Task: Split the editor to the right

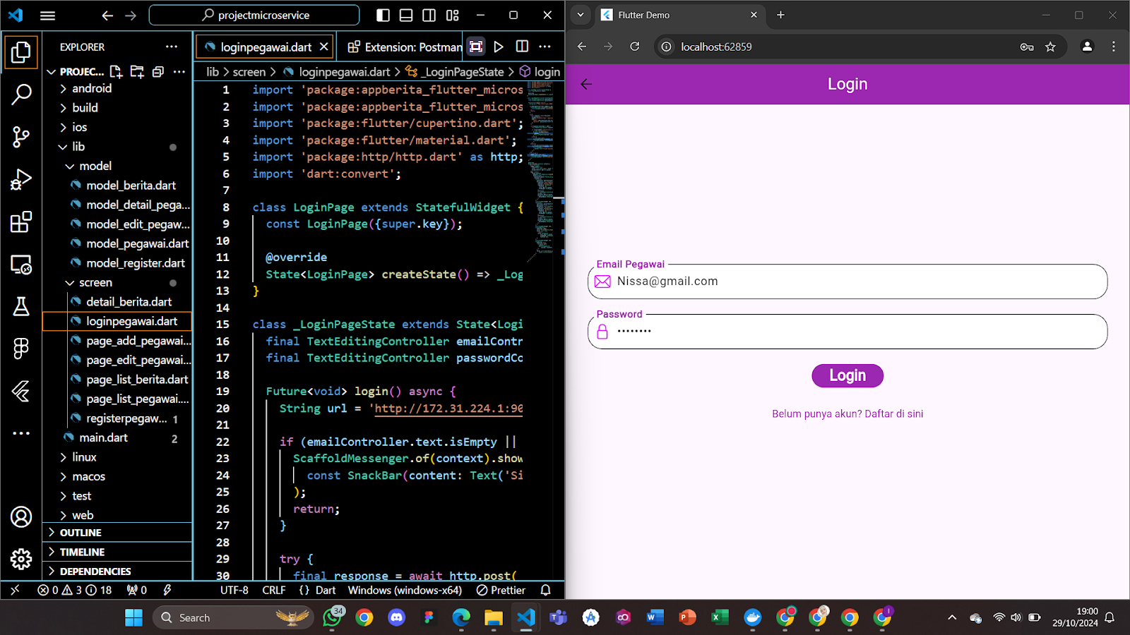Action: tap(522, 47)
